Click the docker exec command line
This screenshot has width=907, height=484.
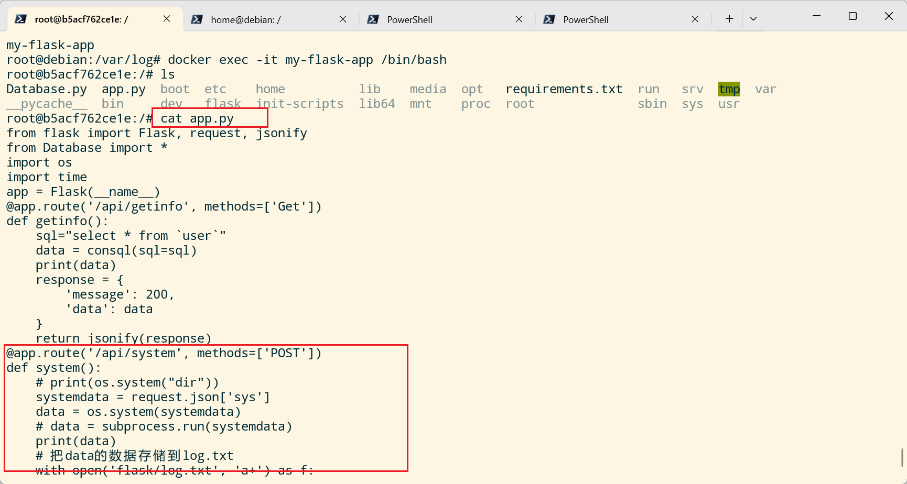tap(307, 60)
